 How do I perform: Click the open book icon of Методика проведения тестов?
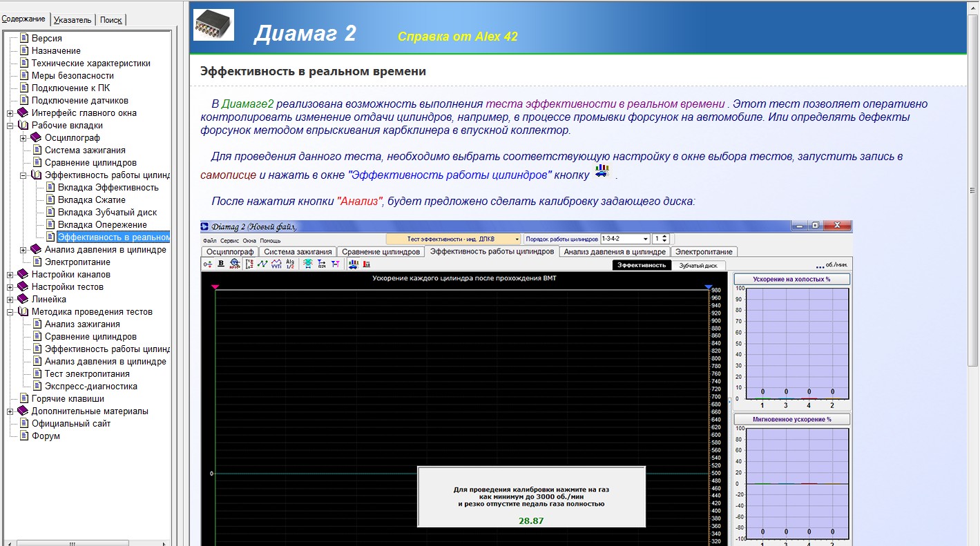point(23,312)
